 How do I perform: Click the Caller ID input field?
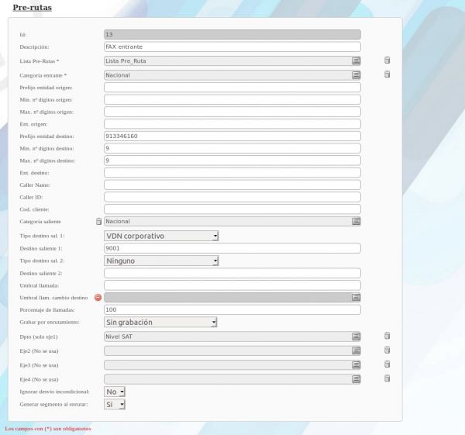(x=232, y=197)
